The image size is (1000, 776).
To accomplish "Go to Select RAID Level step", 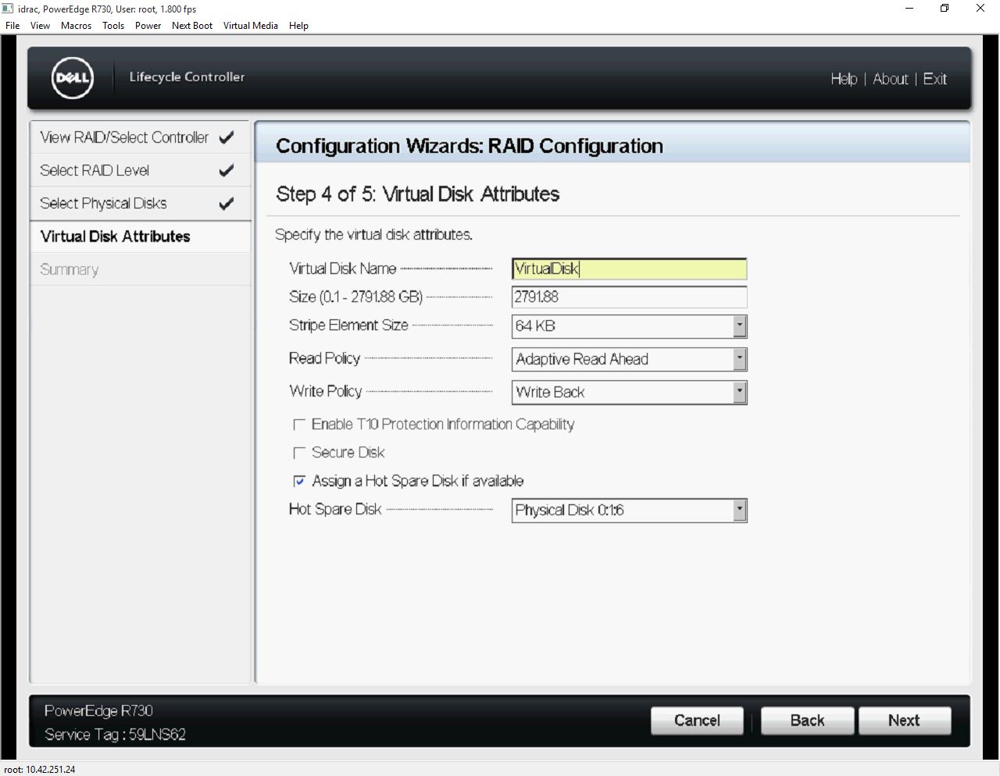I will pyautogui.click(x=140, y=170).
